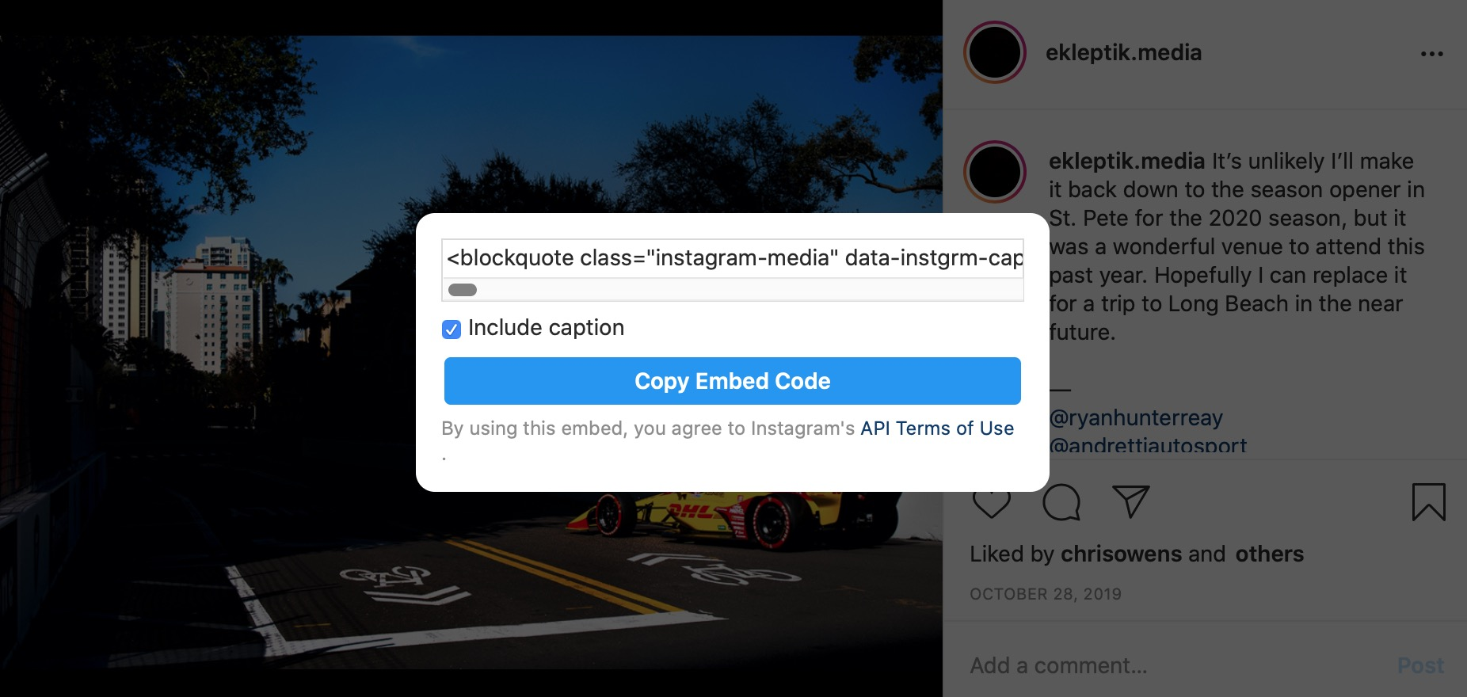The image size is (1467, 697).
Task: Open the API Terms of Use link
Action: coord(937,428)
